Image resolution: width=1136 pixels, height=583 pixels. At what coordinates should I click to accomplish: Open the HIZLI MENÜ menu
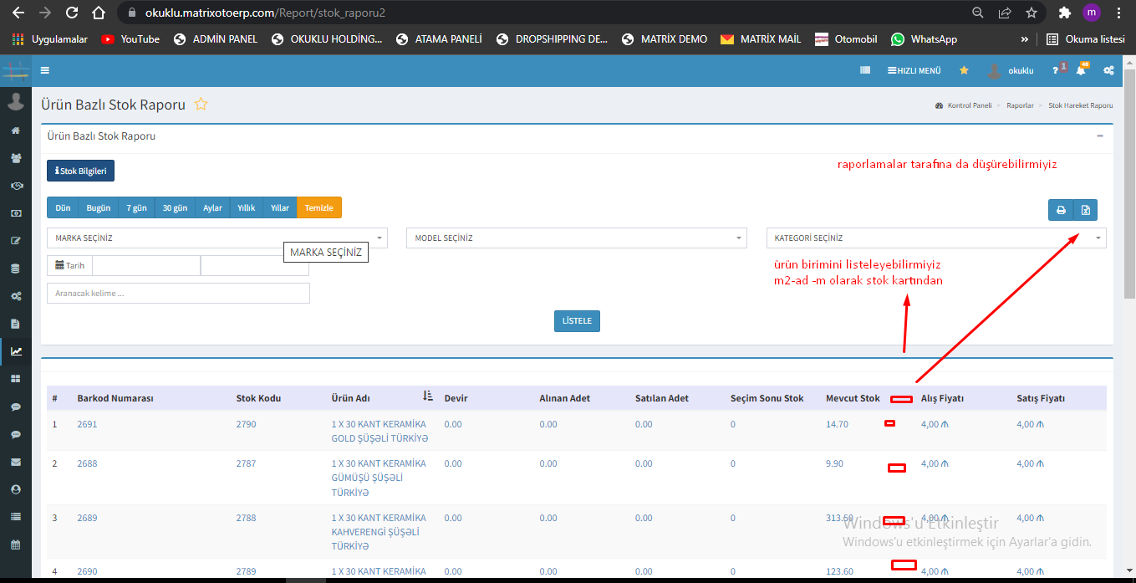914,71
